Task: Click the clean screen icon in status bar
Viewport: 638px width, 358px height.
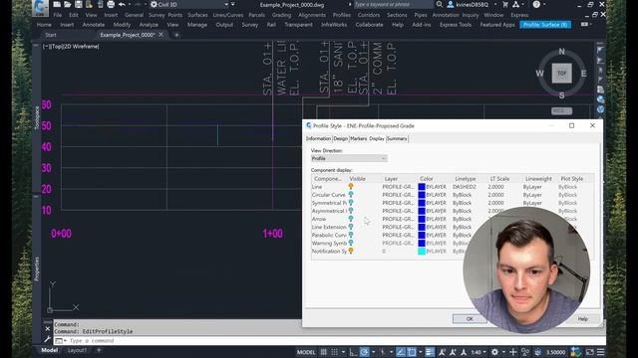Action: point(590,352)
